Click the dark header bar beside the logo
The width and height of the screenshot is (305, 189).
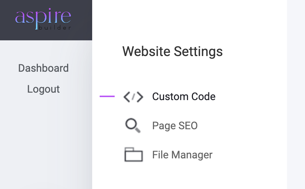click(82, 19)
